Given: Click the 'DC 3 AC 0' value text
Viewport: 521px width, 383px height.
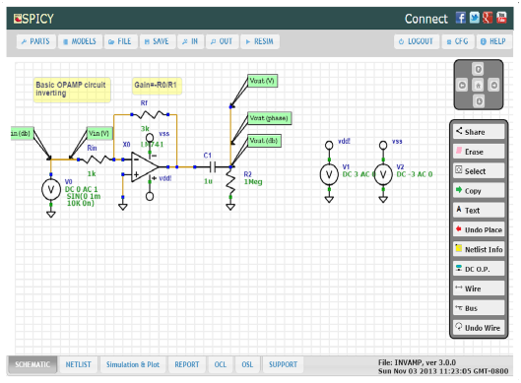Looking at the screenshot, I should pos(358,174).
